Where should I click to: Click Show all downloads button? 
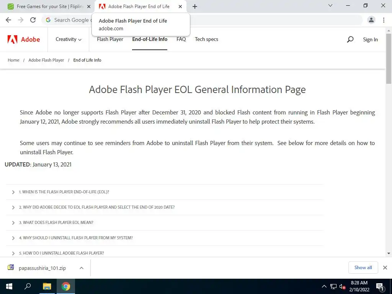pyautogui.click(x=363, y=268)
